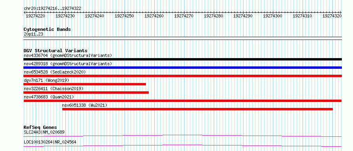This screenshot has width=353, height=151.
Task: Click ruler position 19274240
Action: coord(94,16)
